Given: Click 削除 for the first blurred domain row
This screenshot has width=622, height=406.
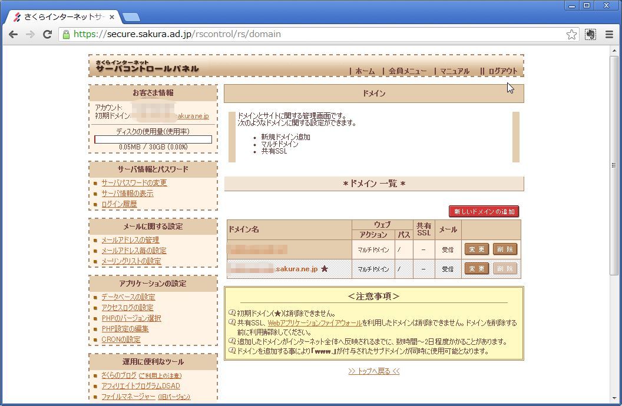Looking at the screenshot, I should pos(505,249).
